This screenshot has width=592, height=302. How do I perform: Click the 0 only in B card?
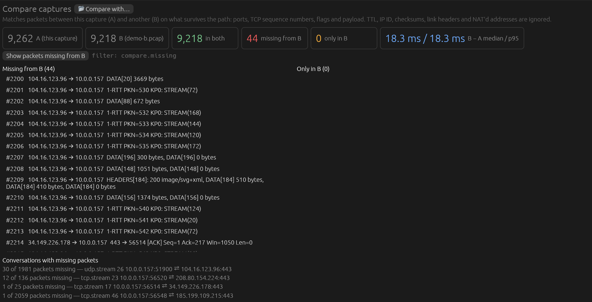coord(344,38)
